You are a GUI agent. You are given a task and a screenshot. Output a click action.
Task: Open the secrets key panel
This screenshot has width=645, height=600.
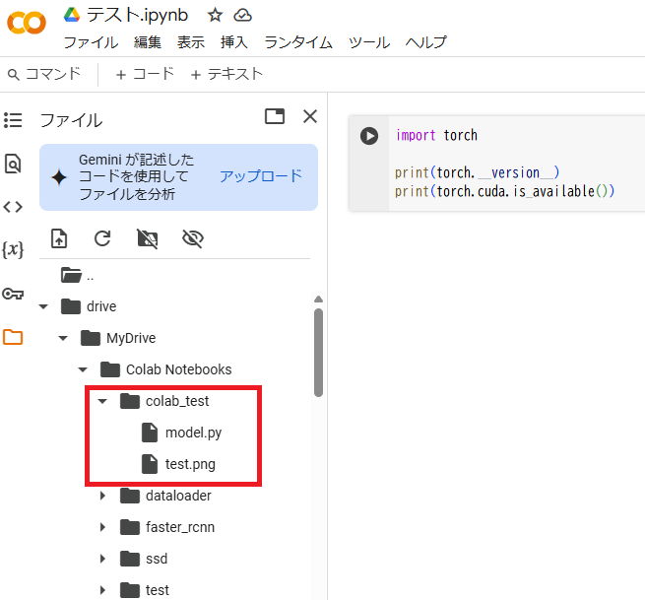[x=13, y=294]
